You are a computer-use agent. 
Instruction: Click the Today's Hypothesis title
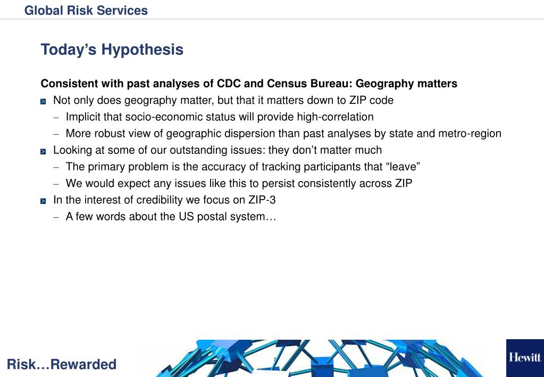pos(112,50)
